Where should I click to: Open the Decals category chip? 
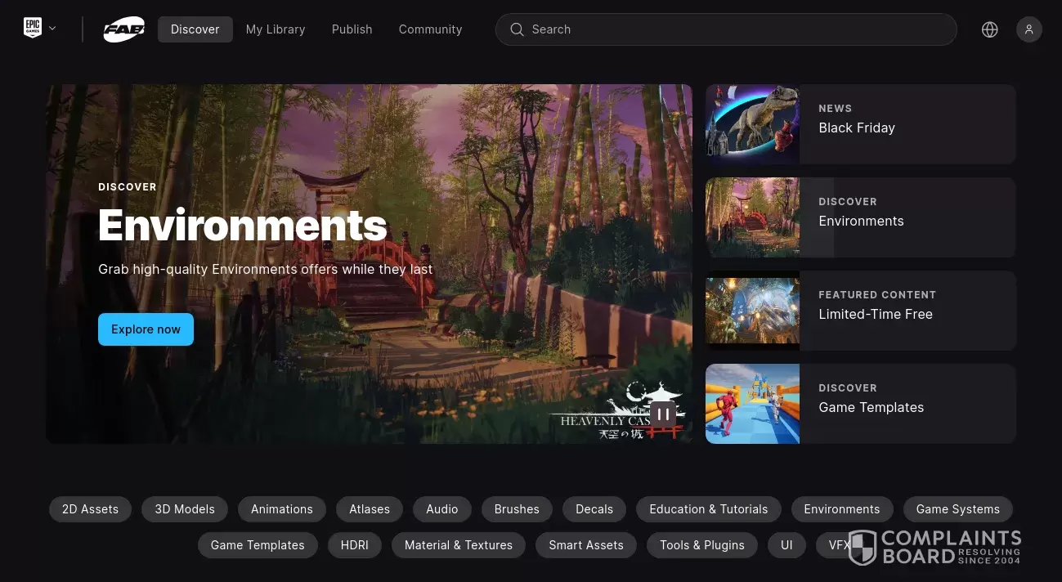point(594,509)
